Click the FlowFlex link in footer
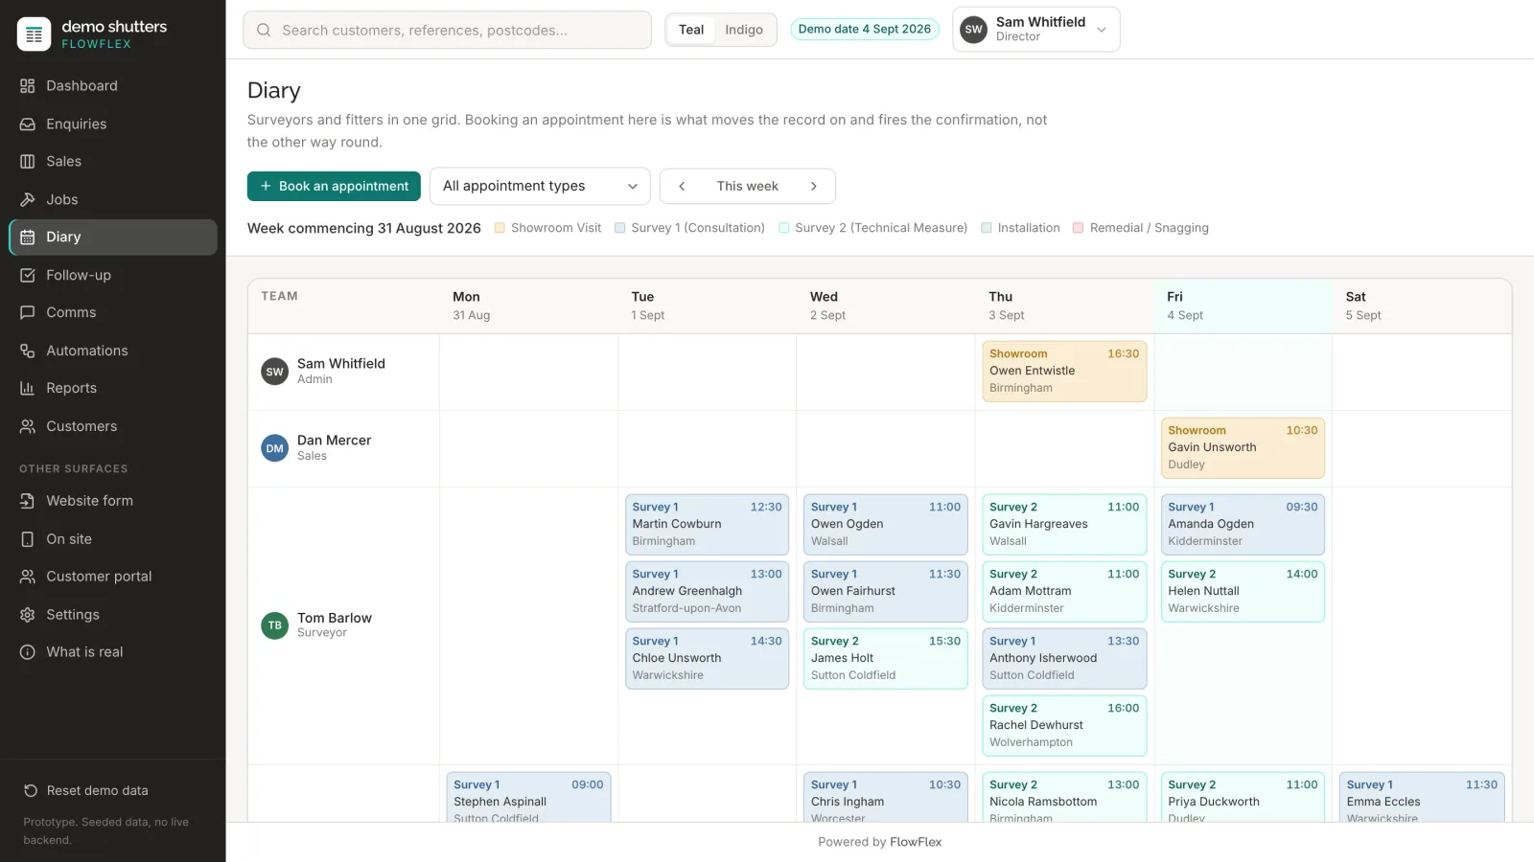This screenshot has width=1534, height=862. (x=916, y=843)
